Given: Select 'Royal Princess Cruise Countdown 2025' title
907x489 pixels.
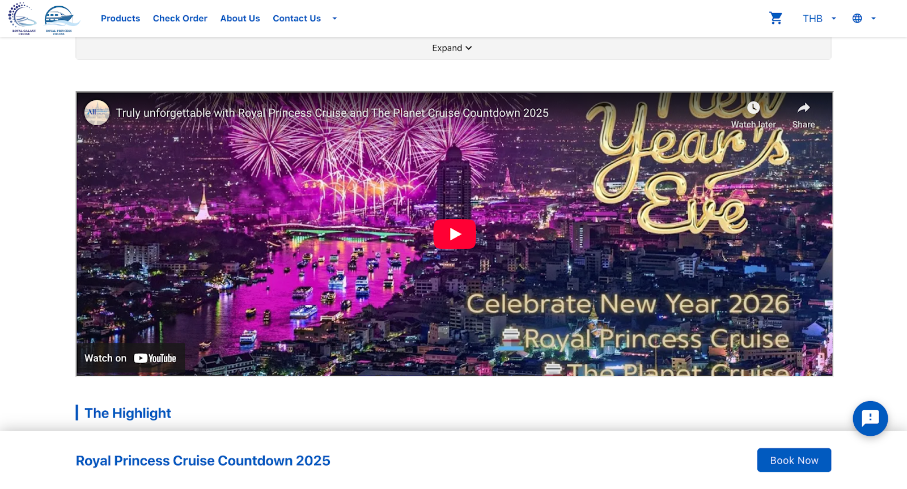Looking at the screenshot, I should [x=203, y=461].
